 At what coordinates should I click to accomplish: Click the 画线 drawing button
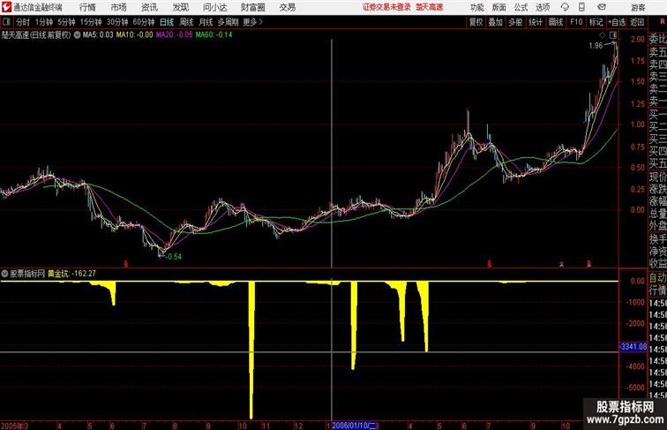556,22
